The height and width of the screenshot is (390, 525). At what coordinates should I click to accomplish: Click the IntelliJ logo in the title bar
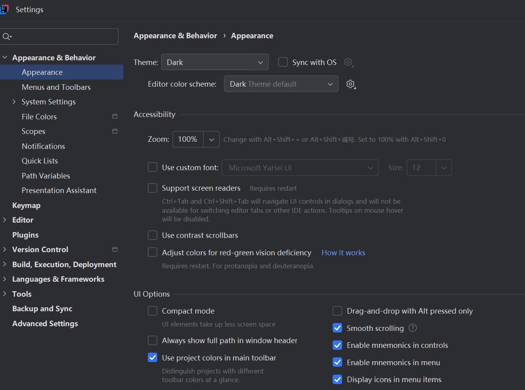click(x=4, y=9)
